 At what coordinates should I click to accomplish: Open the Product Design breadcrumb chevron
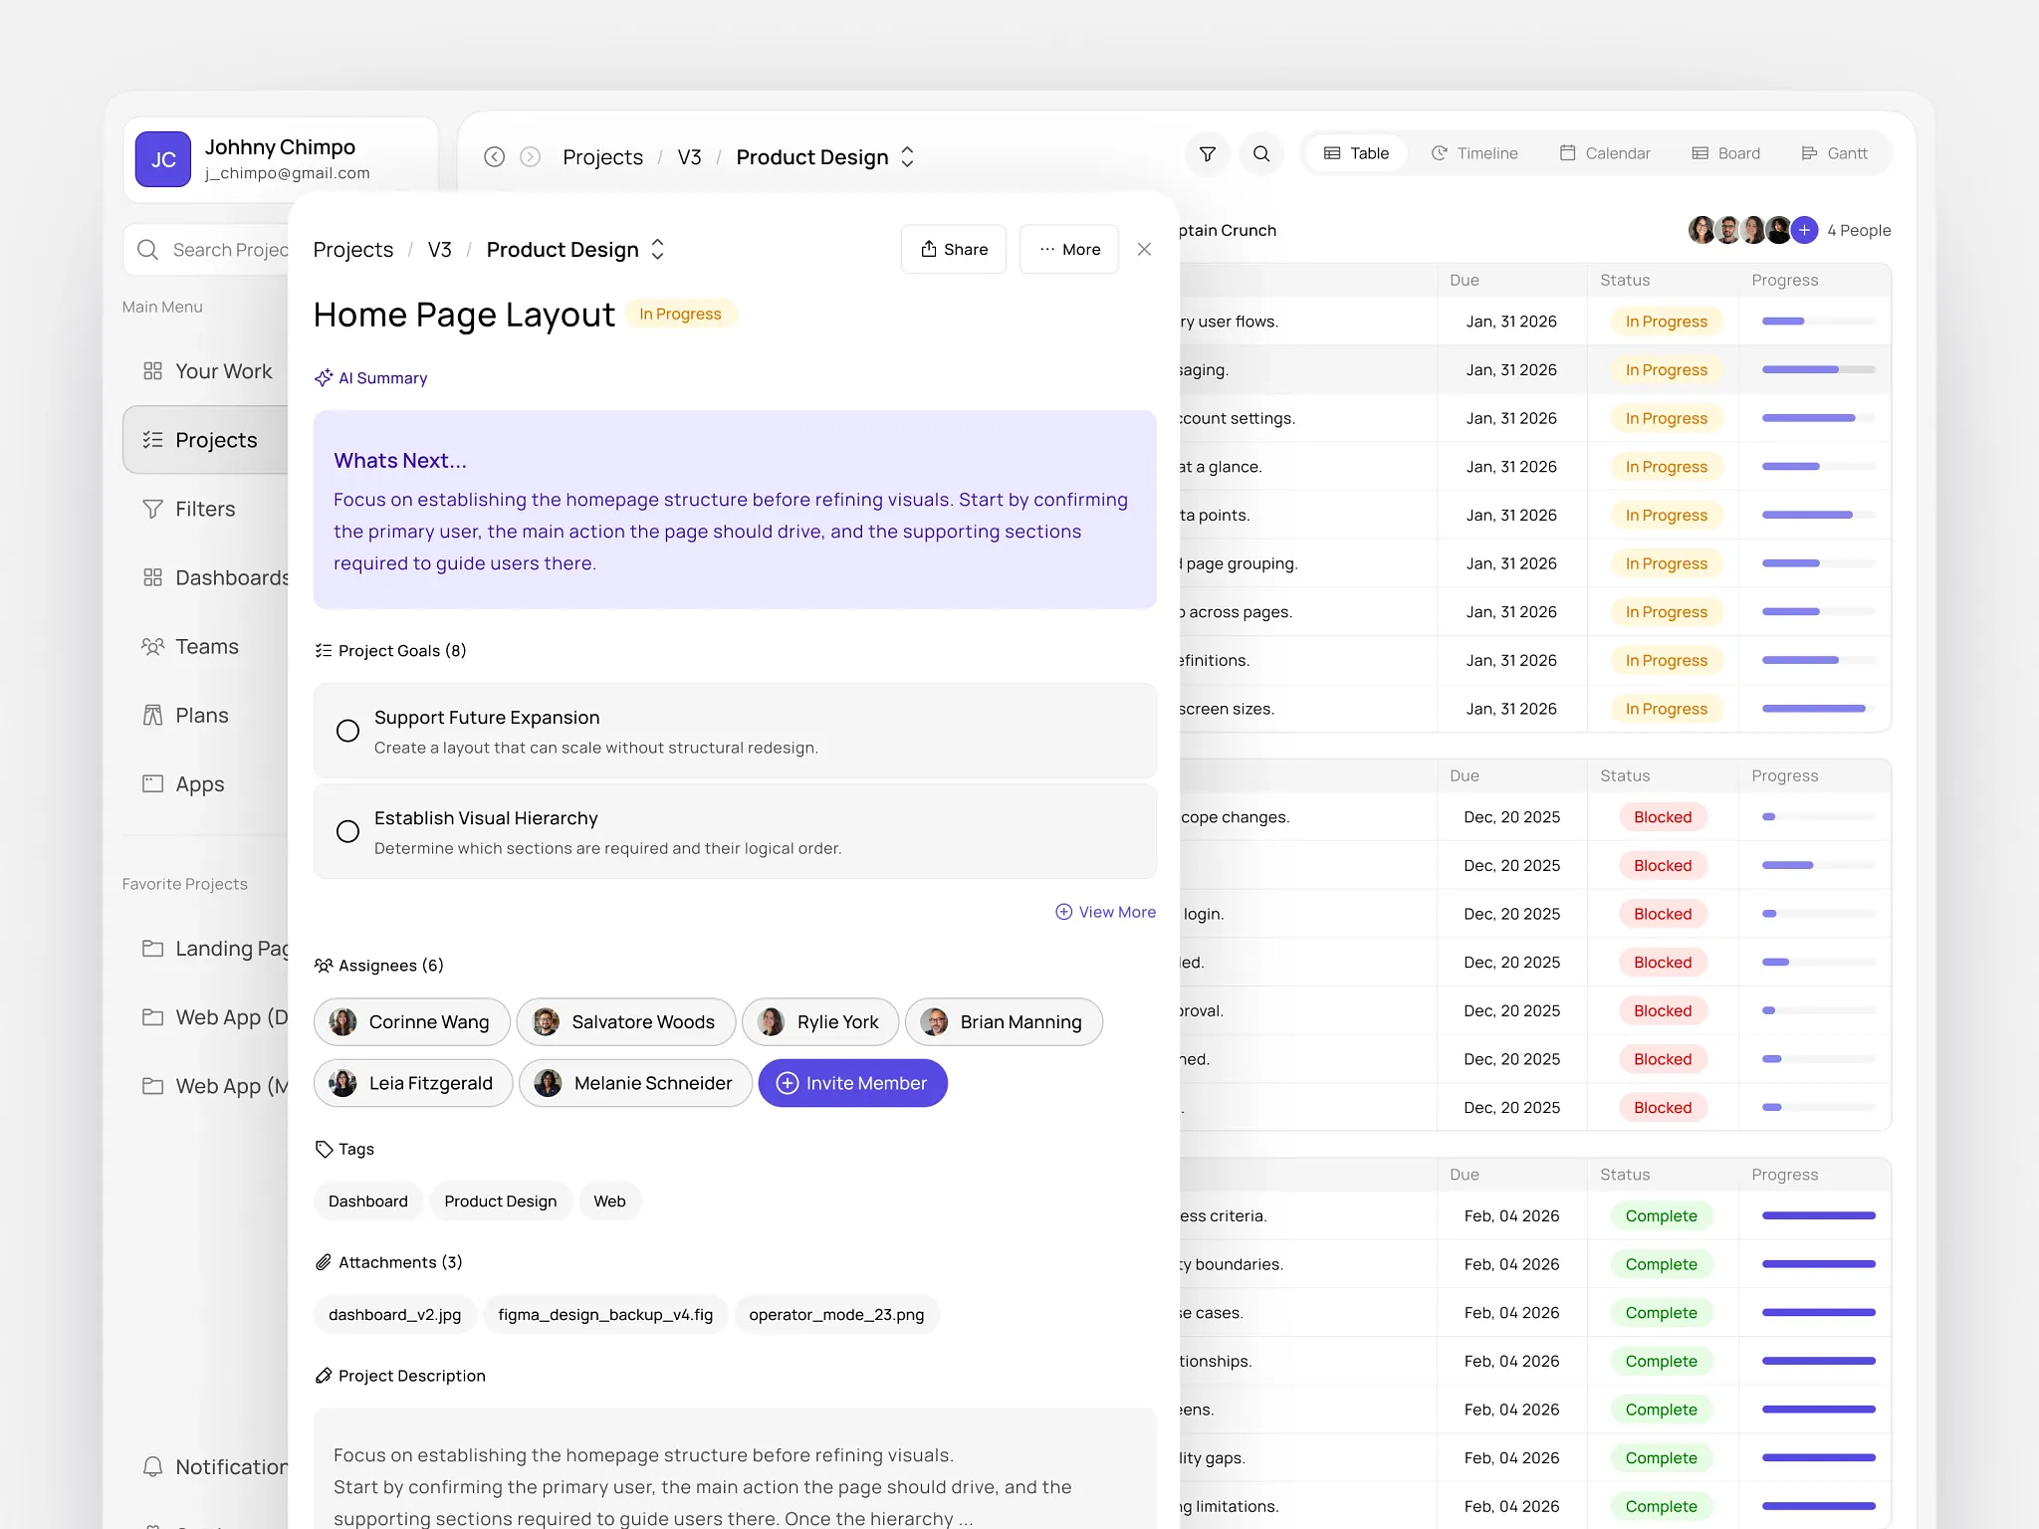(907, 156)
